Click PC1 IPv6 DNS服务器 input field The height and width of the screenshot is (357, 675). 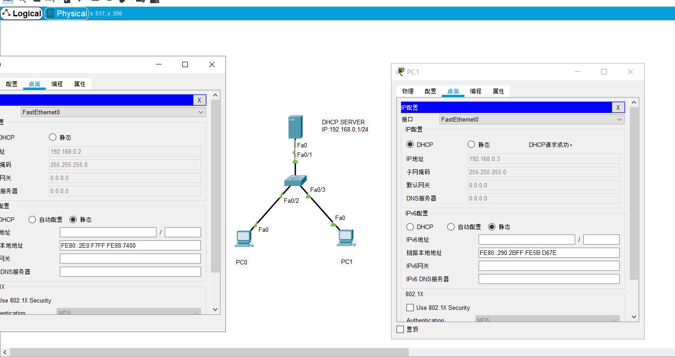[x=549, y=279]
